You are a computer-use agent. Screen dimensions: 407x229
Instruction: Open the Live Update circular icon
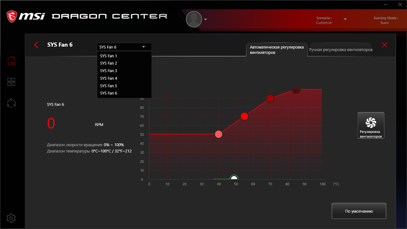tap(11, 103)
